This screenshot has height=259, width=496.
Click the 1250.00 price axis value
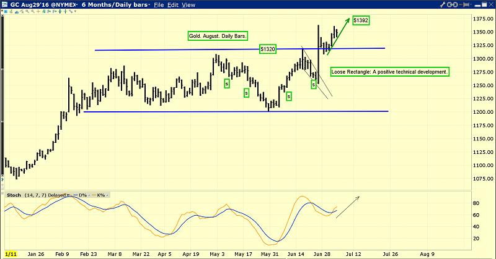tap(483, 85)
